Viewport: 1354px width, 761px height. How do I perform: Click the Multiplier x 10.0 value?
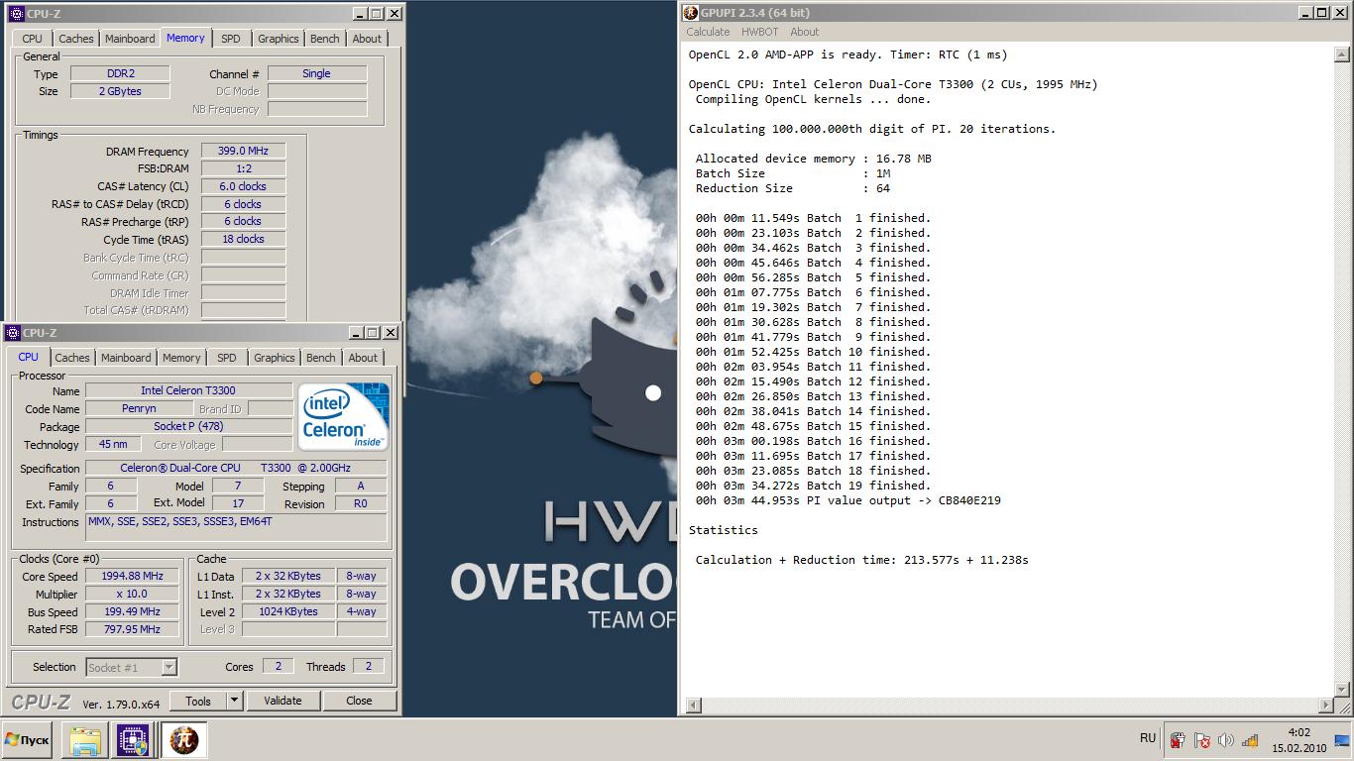point(132,594)
